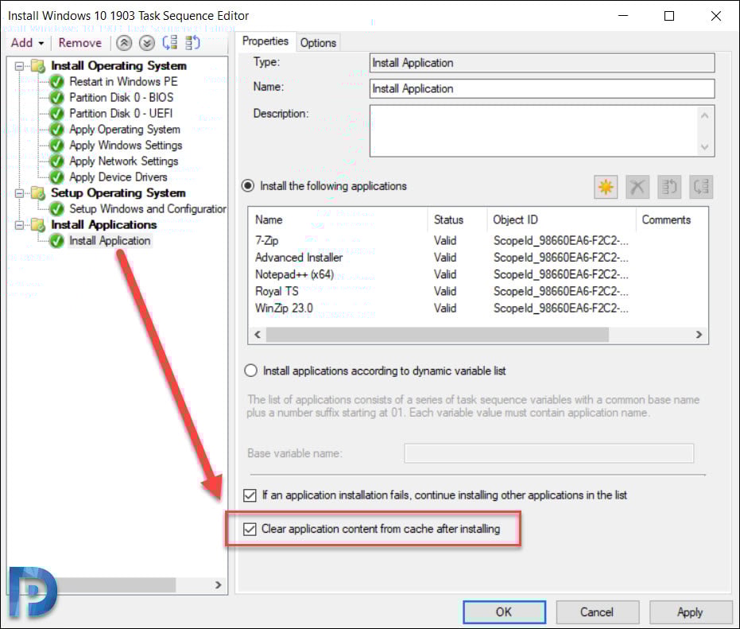Click the OK button
The image size is (740, 629).
[504, 612]
